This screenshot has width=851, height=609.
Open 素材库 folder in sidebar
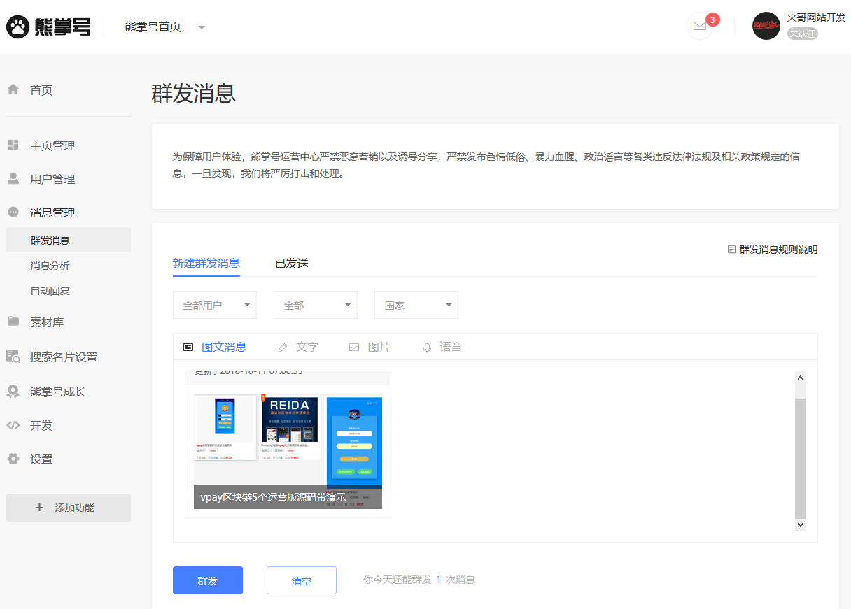tap(46, 322)
